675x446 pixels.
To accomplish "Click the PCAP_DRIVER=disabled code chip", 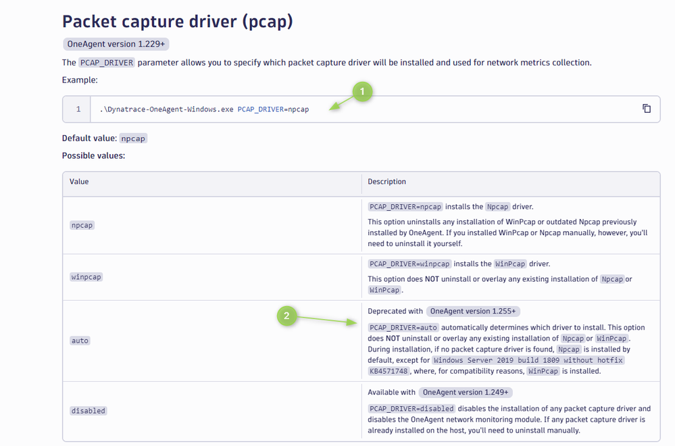I will pos(411,408).
